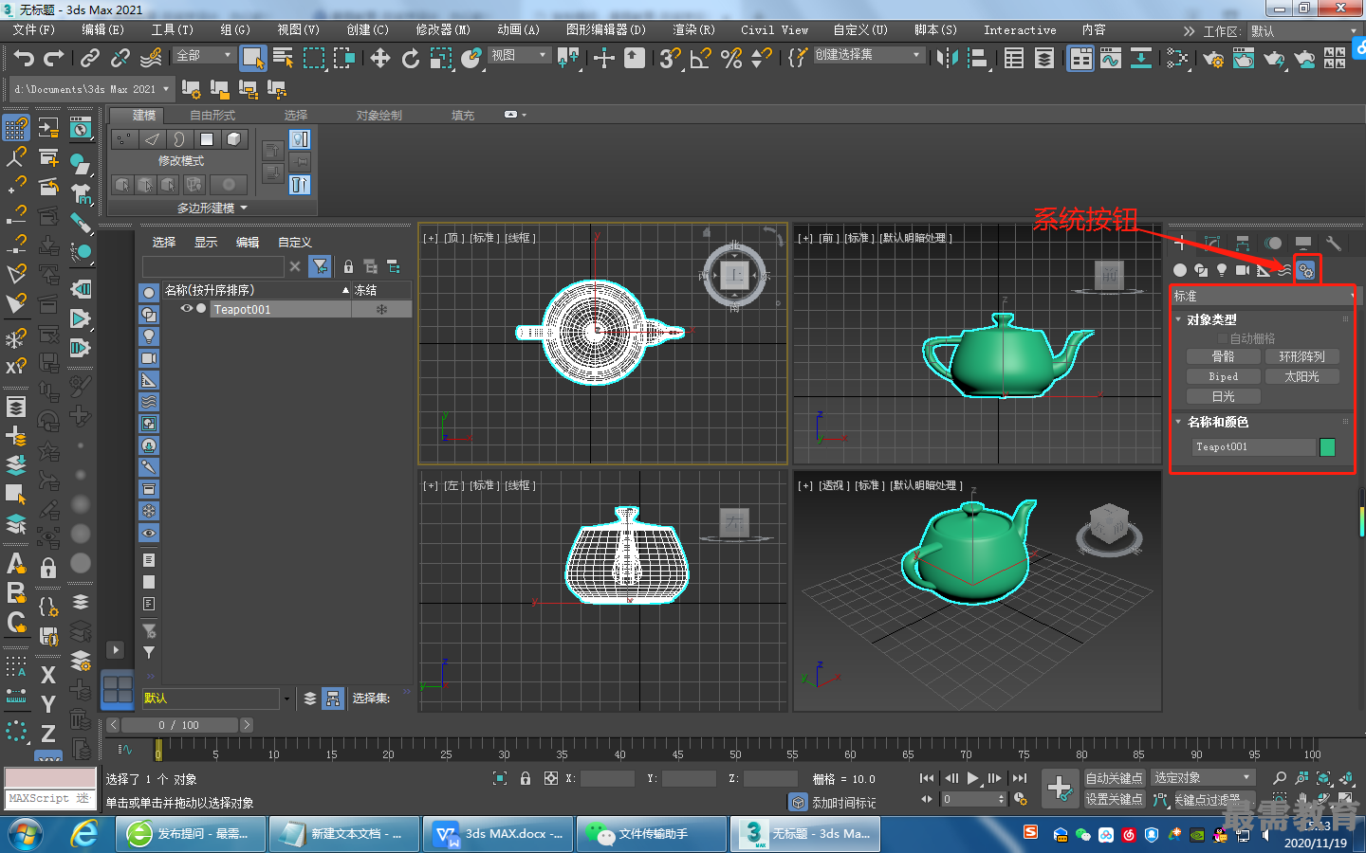Click the Biped object type button
This screenshot has width=1366, height=853.
pos(1224,377)
